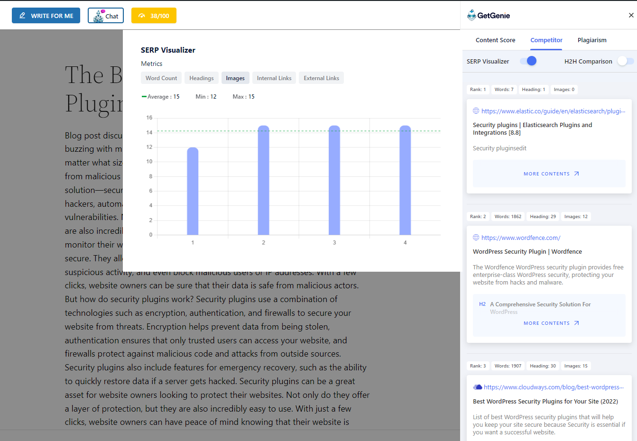This screenshot has width=637, height=441.
Task: Click the pen icon in WRITE FOR ME
Action: (22, 16)
